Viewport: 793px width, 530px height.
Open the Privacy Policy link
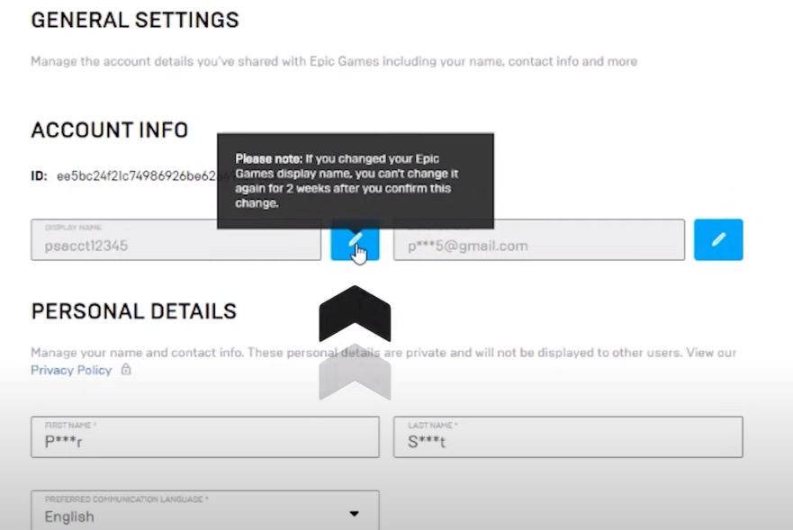71,370
